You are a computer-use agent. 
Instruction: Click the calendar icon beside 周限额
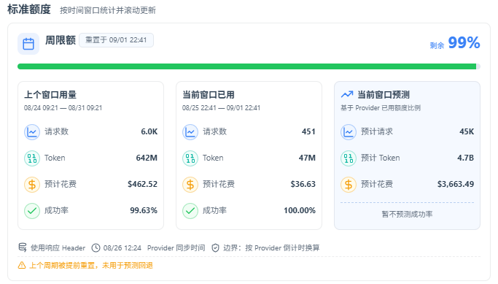(28, 44)
